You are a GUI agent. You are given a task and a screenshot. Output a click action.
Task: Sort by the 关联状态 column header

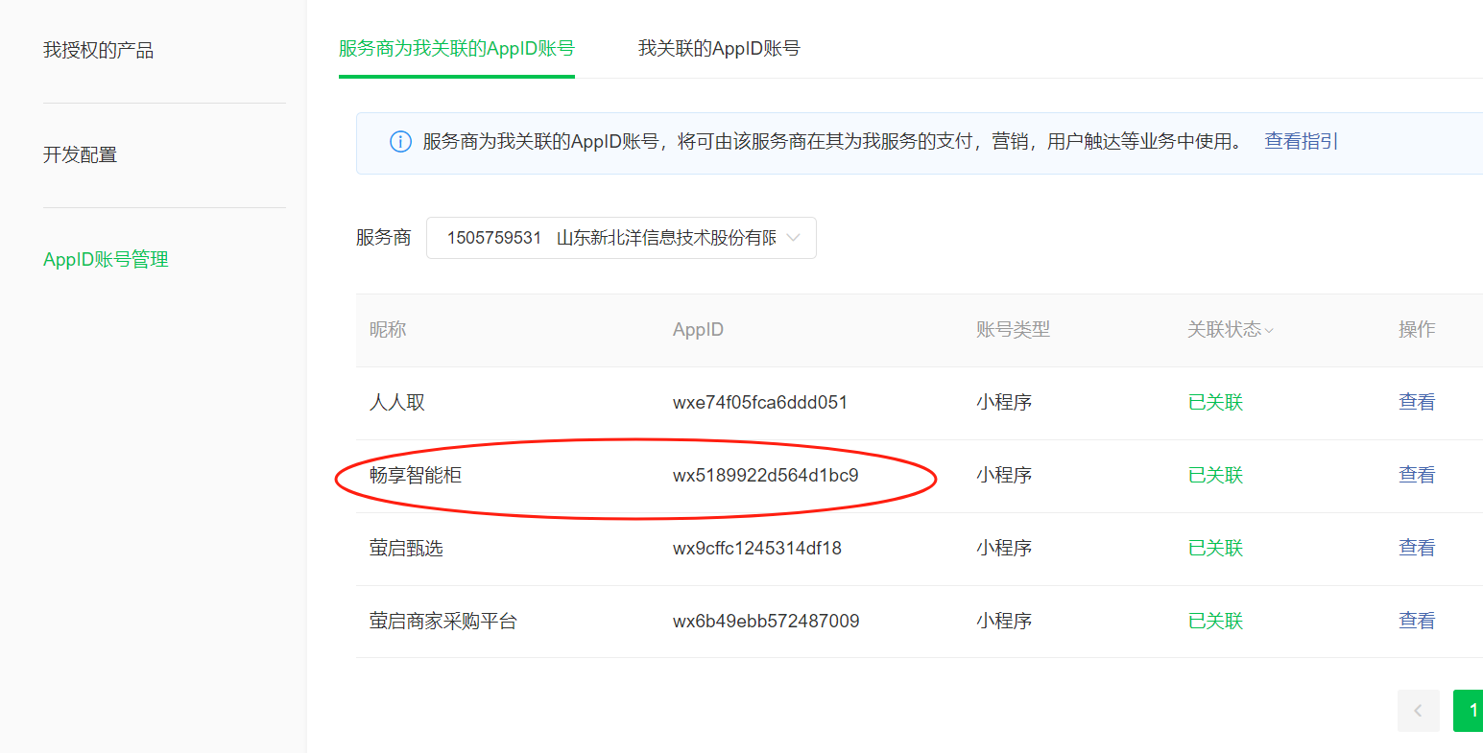coord(1230,329)
